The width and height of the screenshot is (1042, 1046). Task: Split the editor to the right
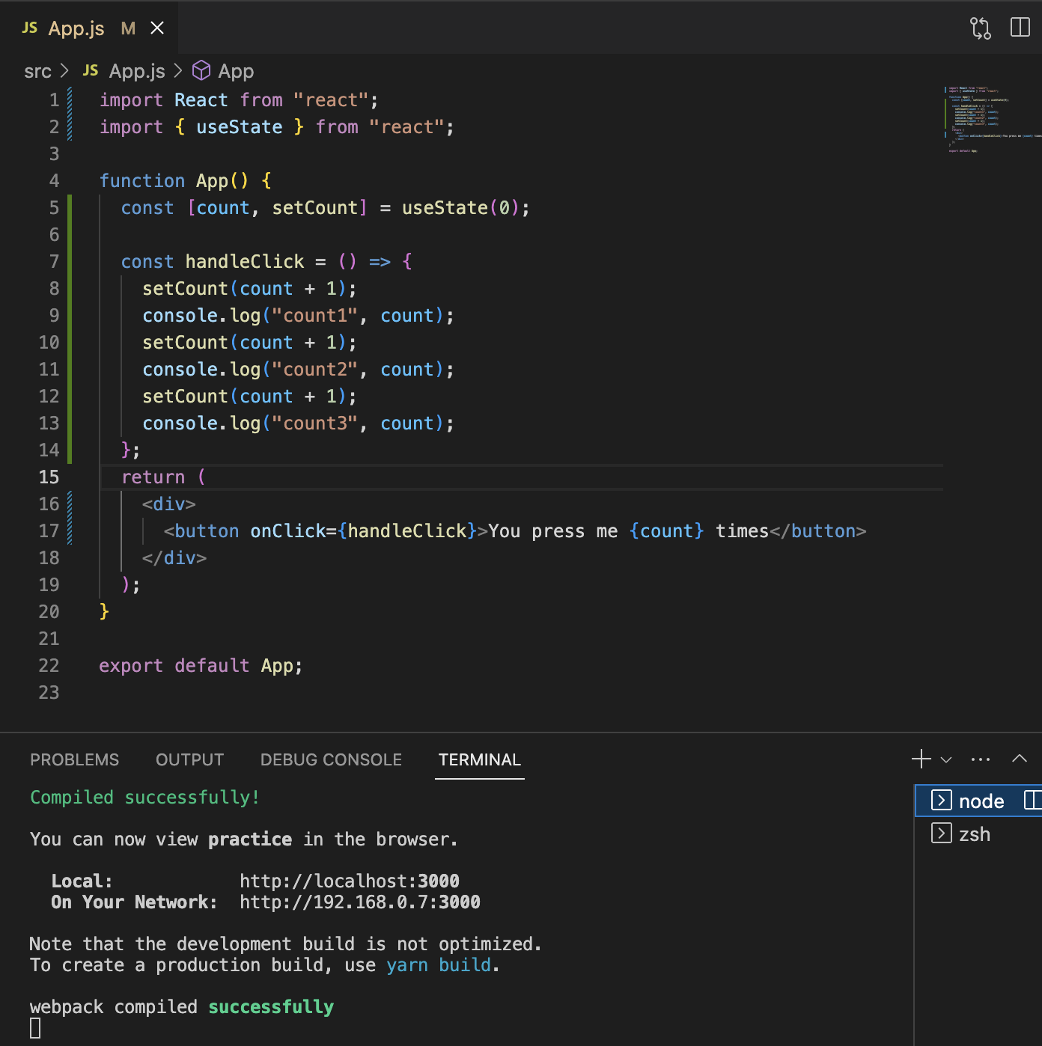pyautogui.click(x=1020, y=28)
